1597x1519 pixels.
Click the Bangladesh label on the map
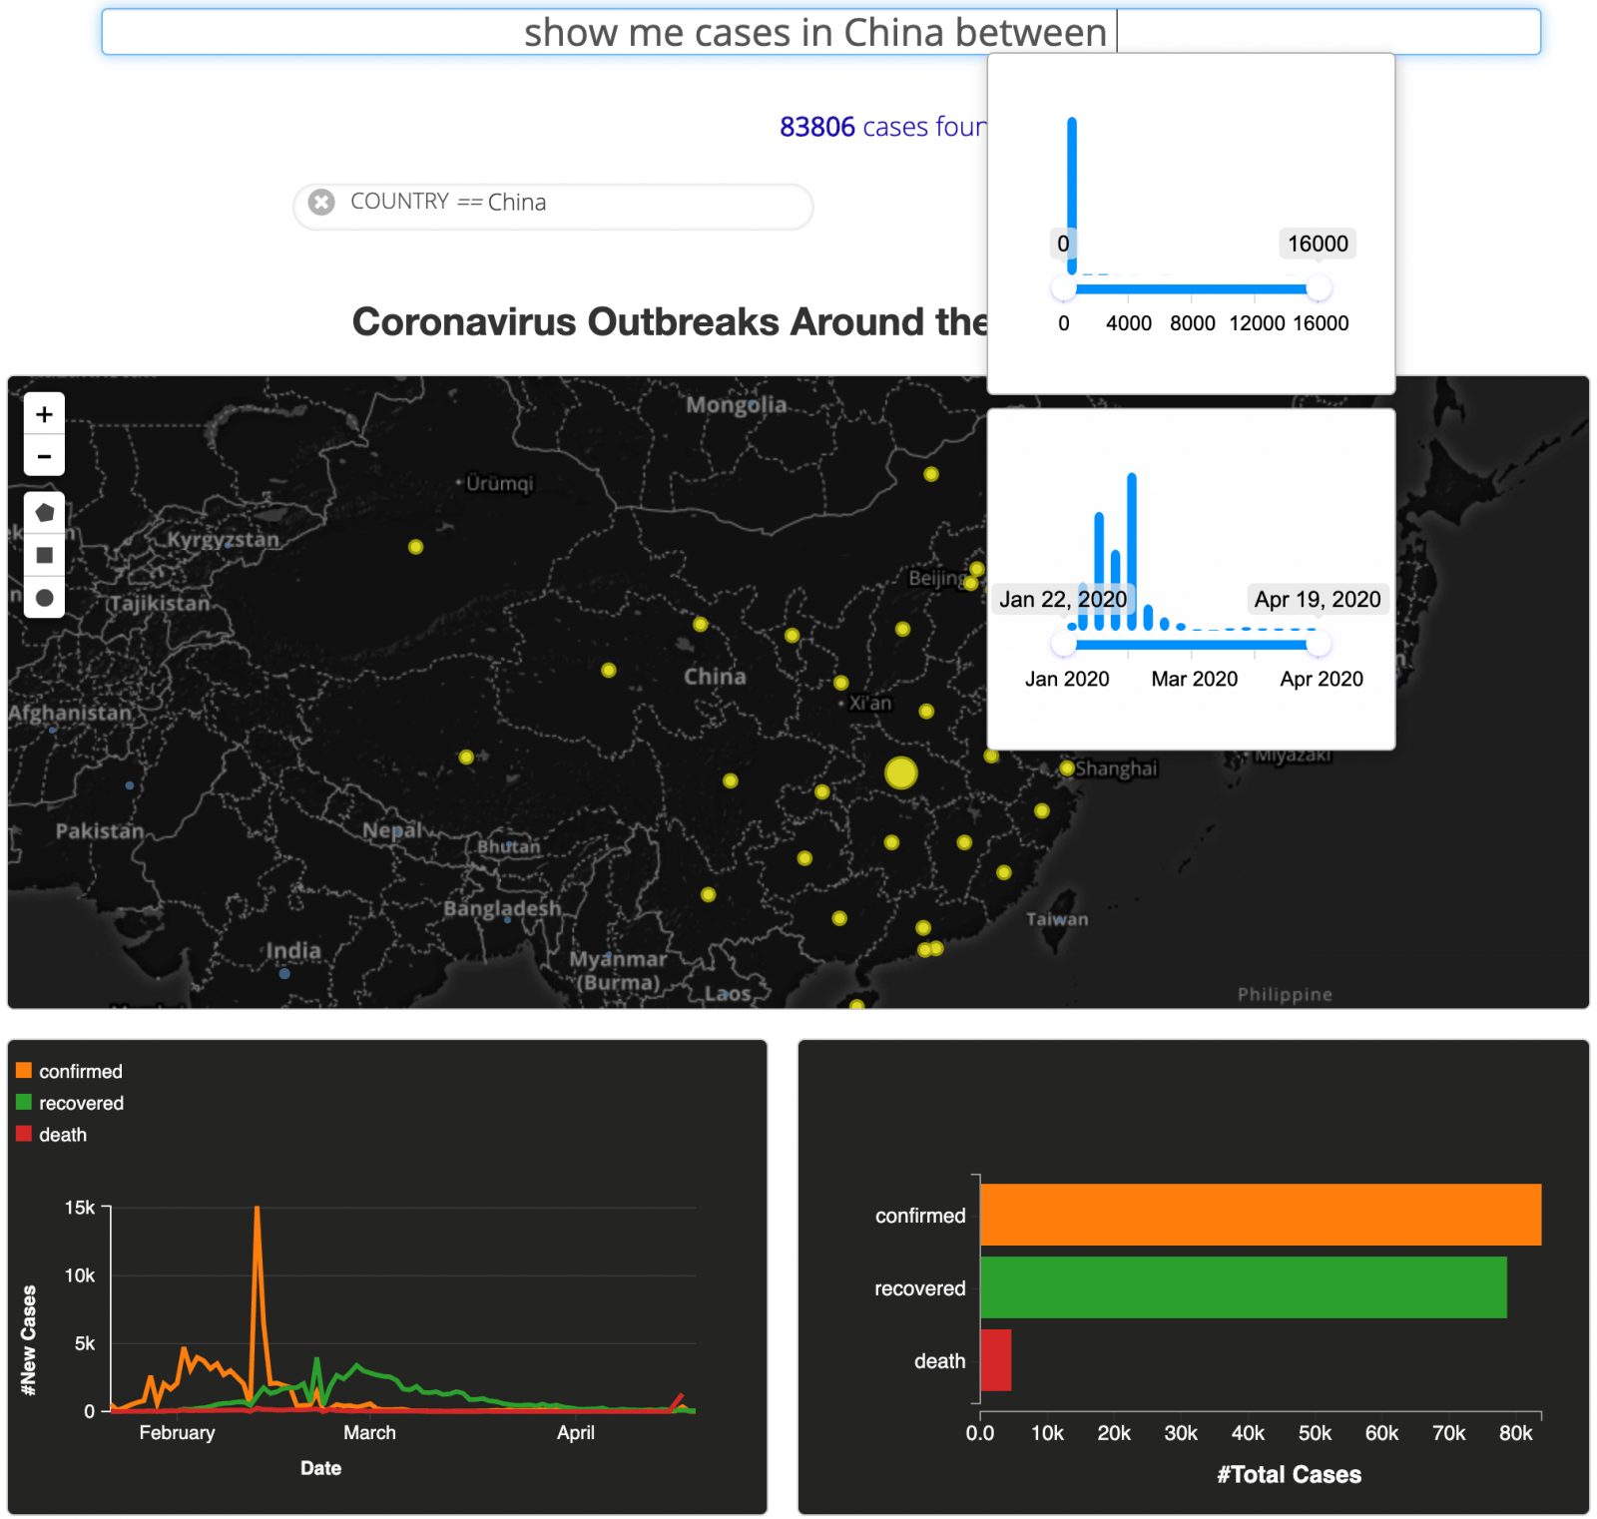[x=502, y=909]
